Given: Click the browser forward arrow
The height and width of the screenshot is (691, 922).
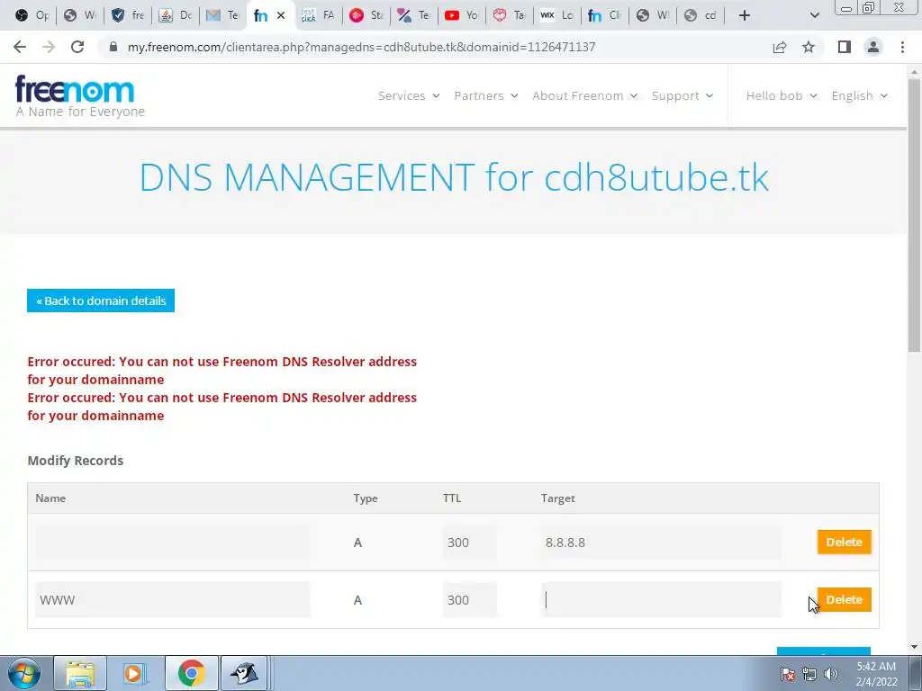Looking at the screenshot, I should point(49,47).
